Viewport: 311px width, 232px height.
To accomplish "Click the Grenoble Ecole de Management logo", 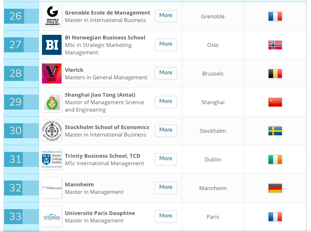I will [52, 16].
